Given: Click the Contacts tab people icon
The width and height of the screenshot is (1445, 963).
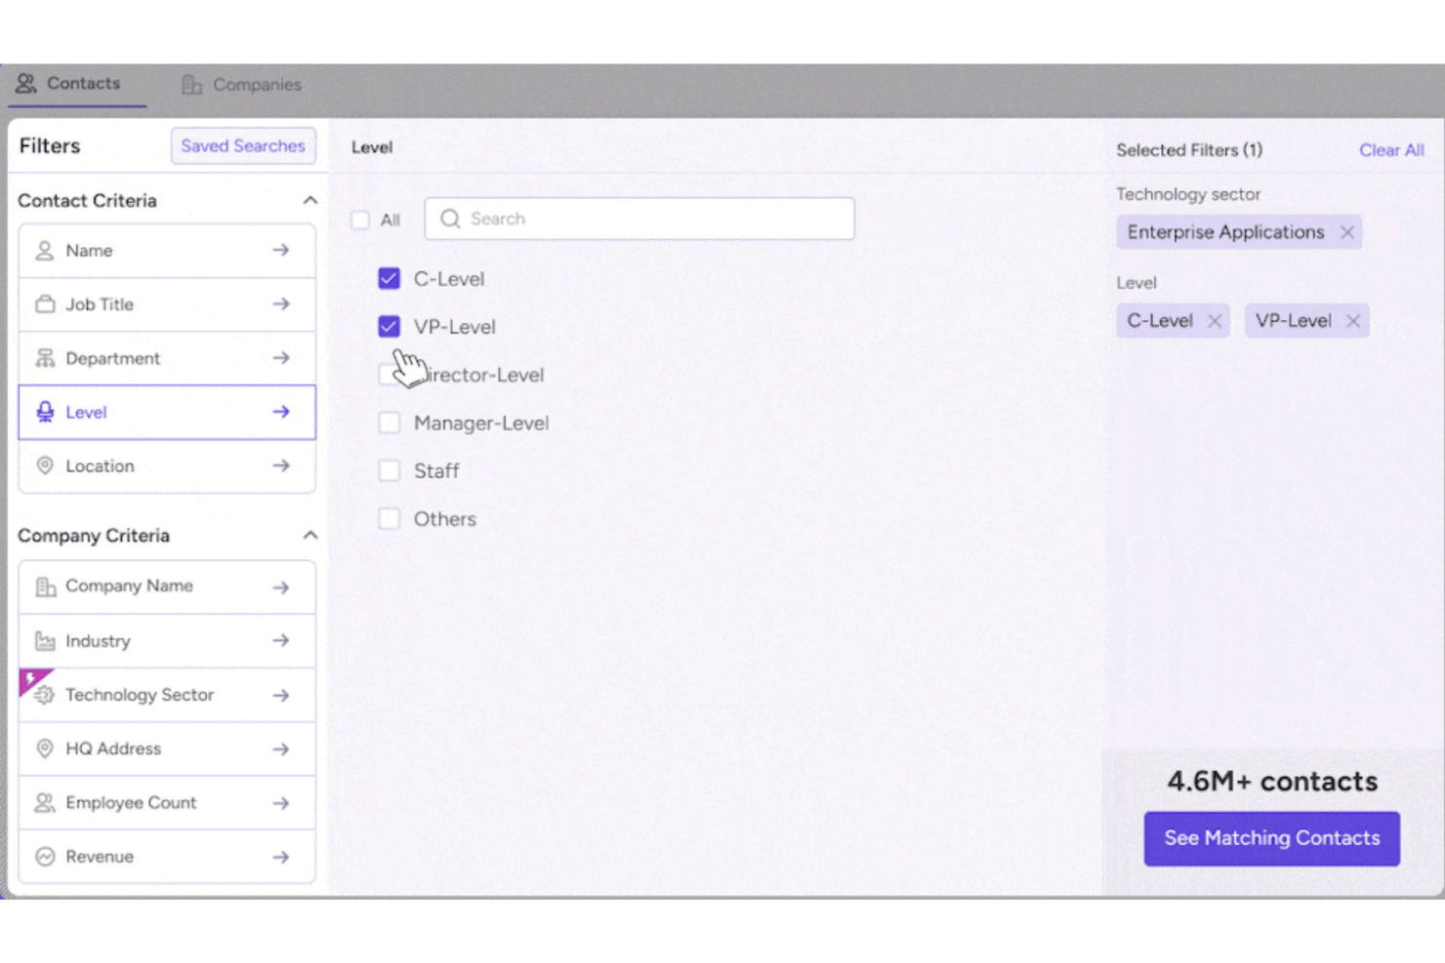Looking at the screenshot, I should [26, 84].
